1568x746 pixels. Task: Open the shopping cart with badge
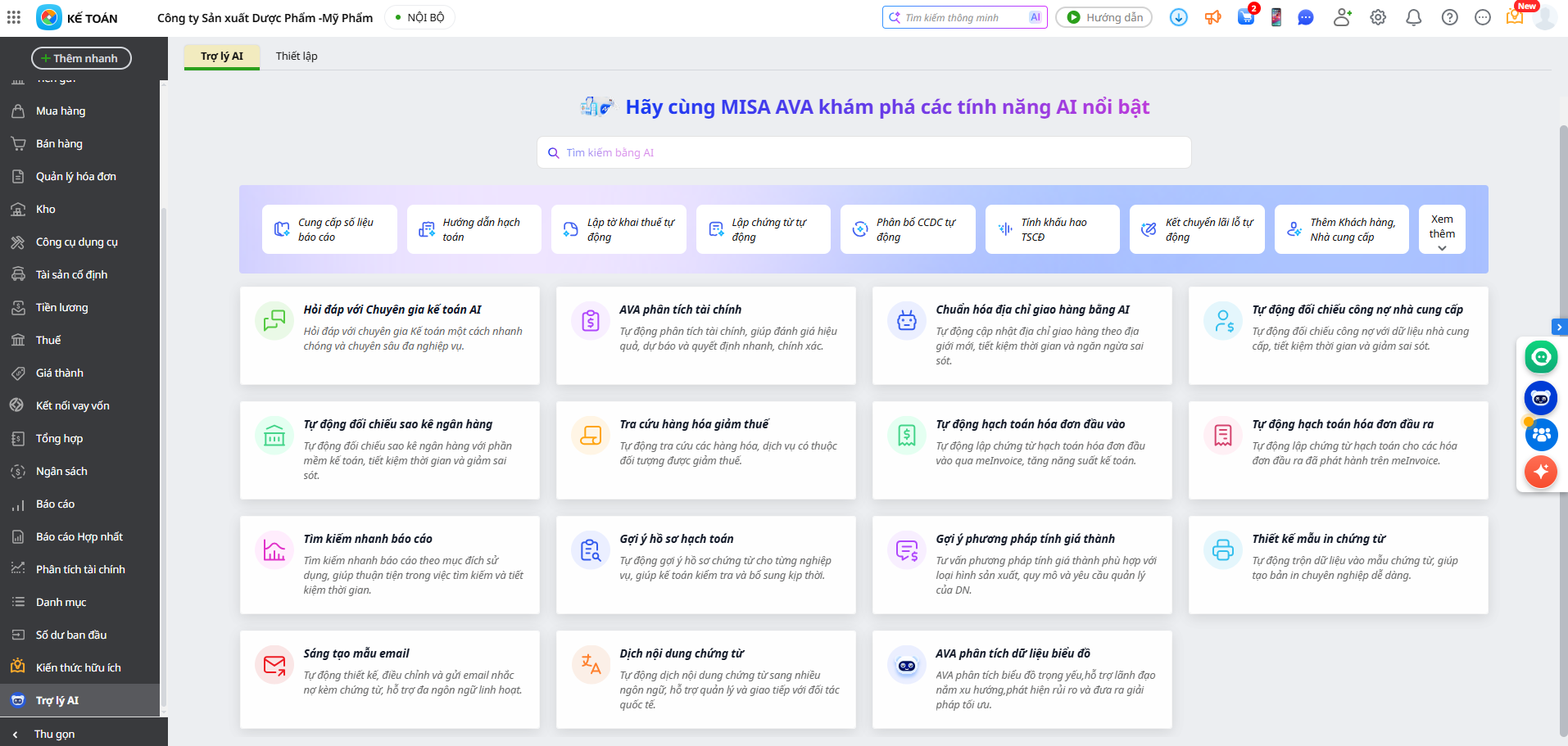tap(1245, 17)
